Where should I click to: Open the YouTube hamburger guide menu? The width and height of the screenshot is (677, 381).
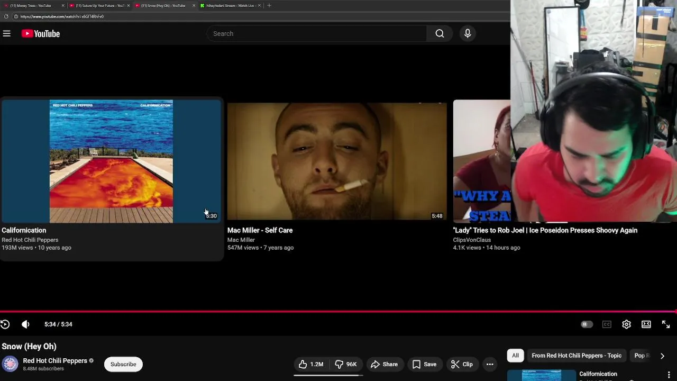click(7, 33)
